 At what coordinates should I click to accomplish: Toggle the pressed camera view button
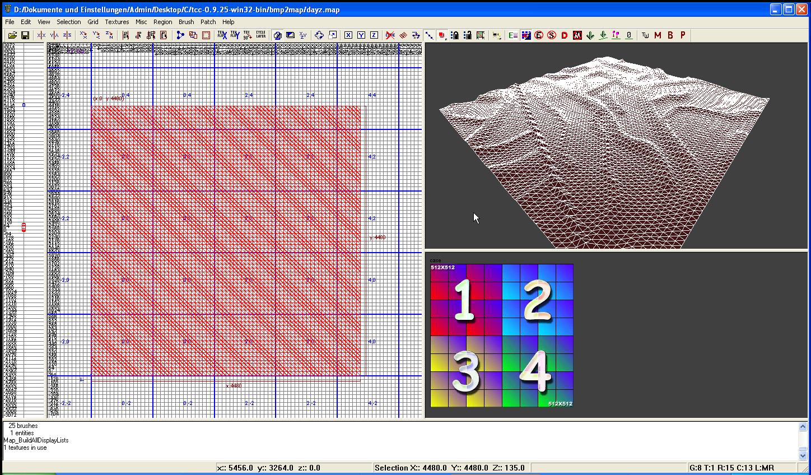point(277,35)
